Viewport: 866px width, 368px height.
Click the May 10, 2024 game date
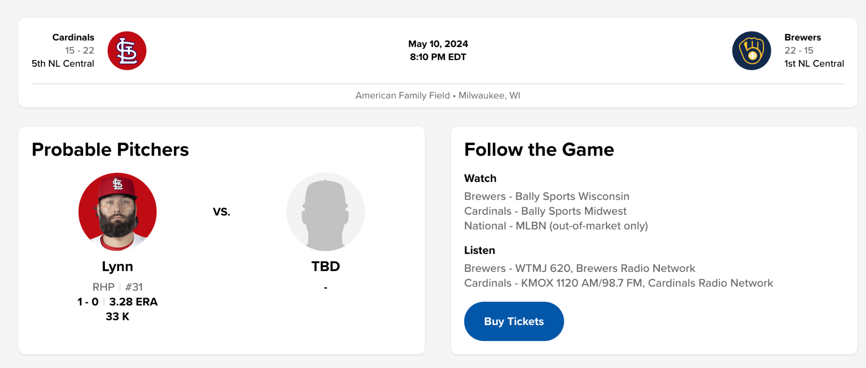[x=438, y=44]
